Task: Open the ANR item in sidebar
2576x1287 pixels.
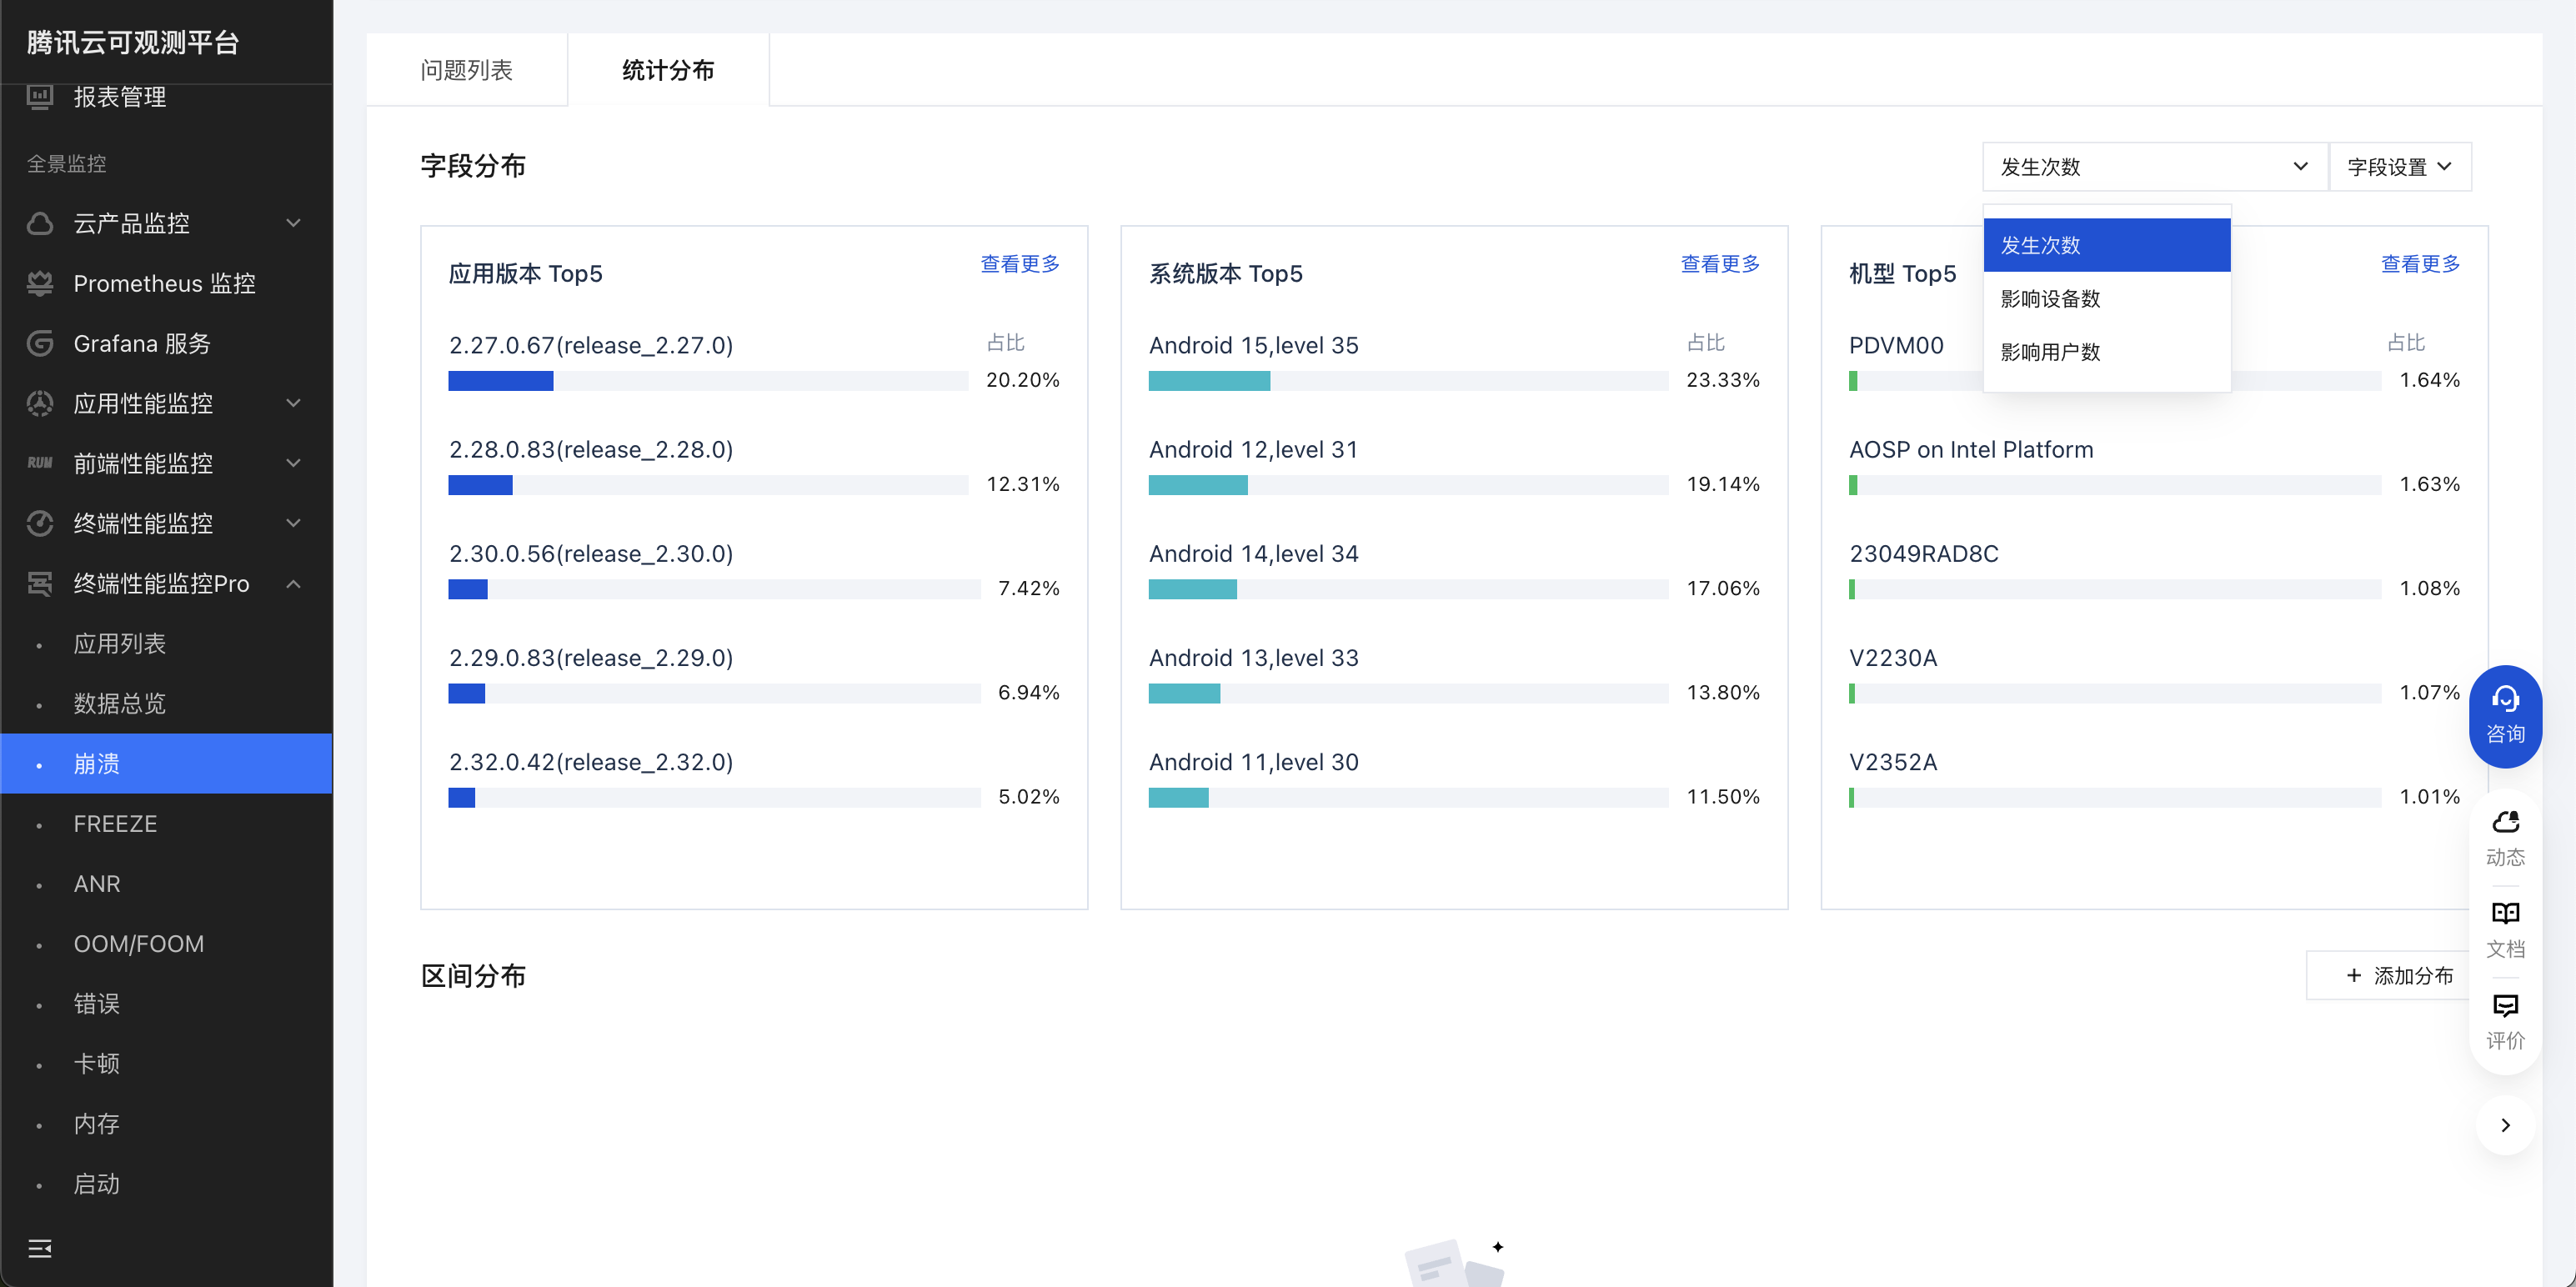Action: point(97,884)
